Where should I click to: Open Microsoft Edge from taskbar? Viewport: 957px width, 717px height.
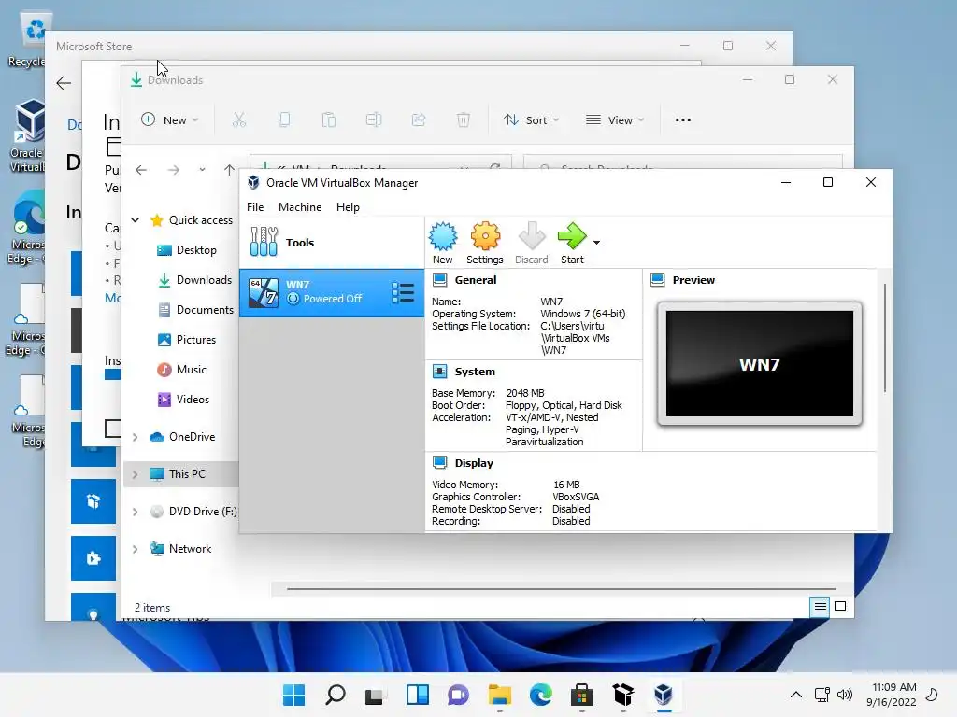pyautogui.click(x=541, y=695)
